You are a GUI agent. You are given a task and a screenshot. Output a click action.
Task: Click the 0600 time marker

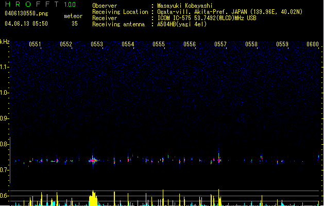tap(313, 44)
